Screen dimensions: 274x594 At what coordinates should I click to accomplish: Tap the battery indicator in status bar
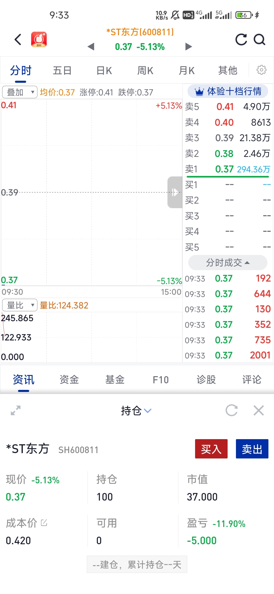click(x=244, y=15)
